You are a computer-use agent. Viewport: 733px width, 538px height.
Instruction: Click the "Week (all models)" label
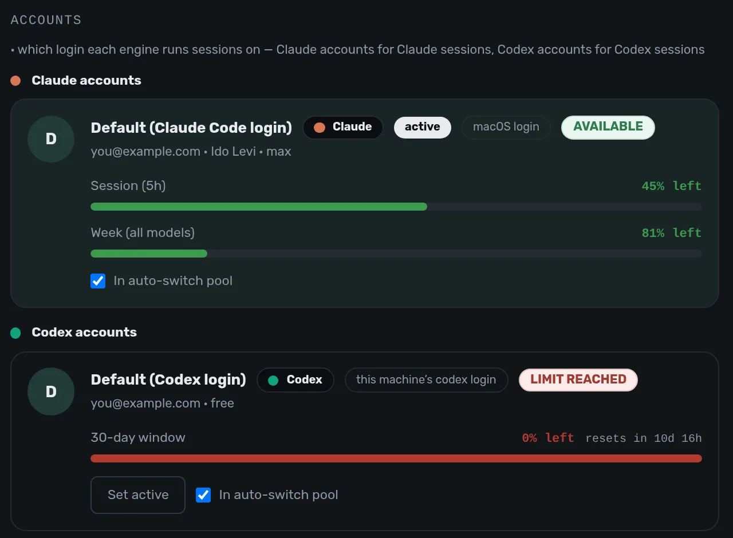point(143,233)
